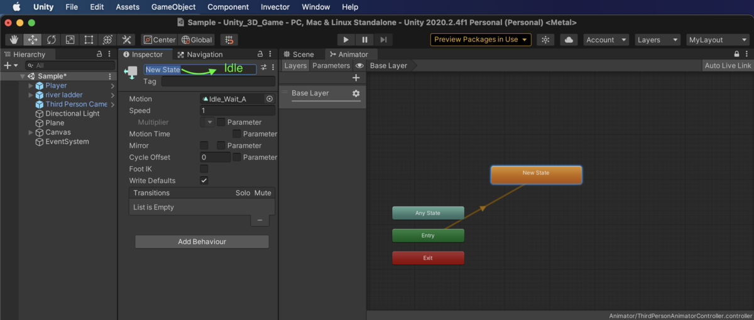Switch to the Inspector tab
754x320 pixels.
pyautogui.click(x=143, y=55)
